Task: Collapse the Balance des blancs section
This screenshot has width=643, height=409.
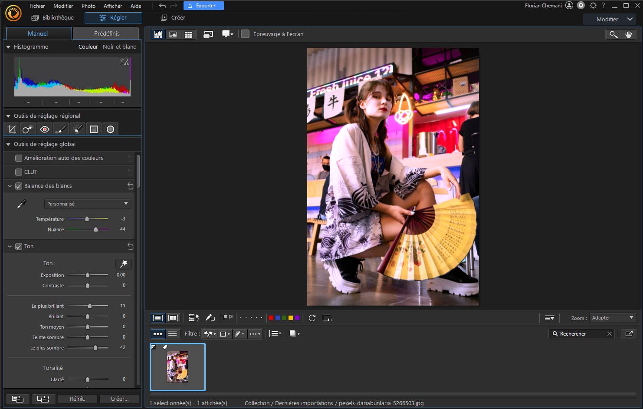Action: (x=10, y=186)
